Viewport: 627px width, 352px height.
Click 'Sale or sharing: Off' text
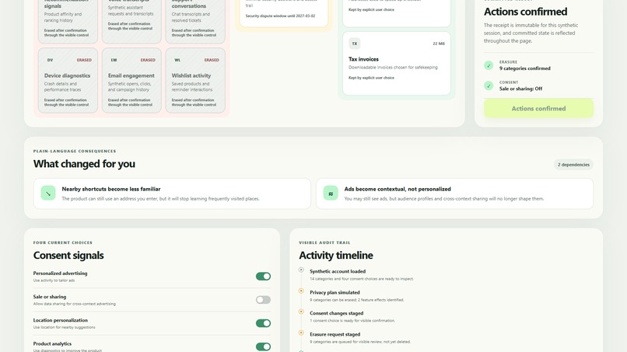[520, 89]
